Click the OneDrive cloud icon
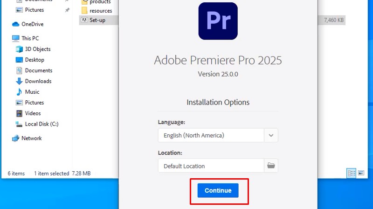The image size is (373, 209). pyautogui.click(x=15, y=24)
